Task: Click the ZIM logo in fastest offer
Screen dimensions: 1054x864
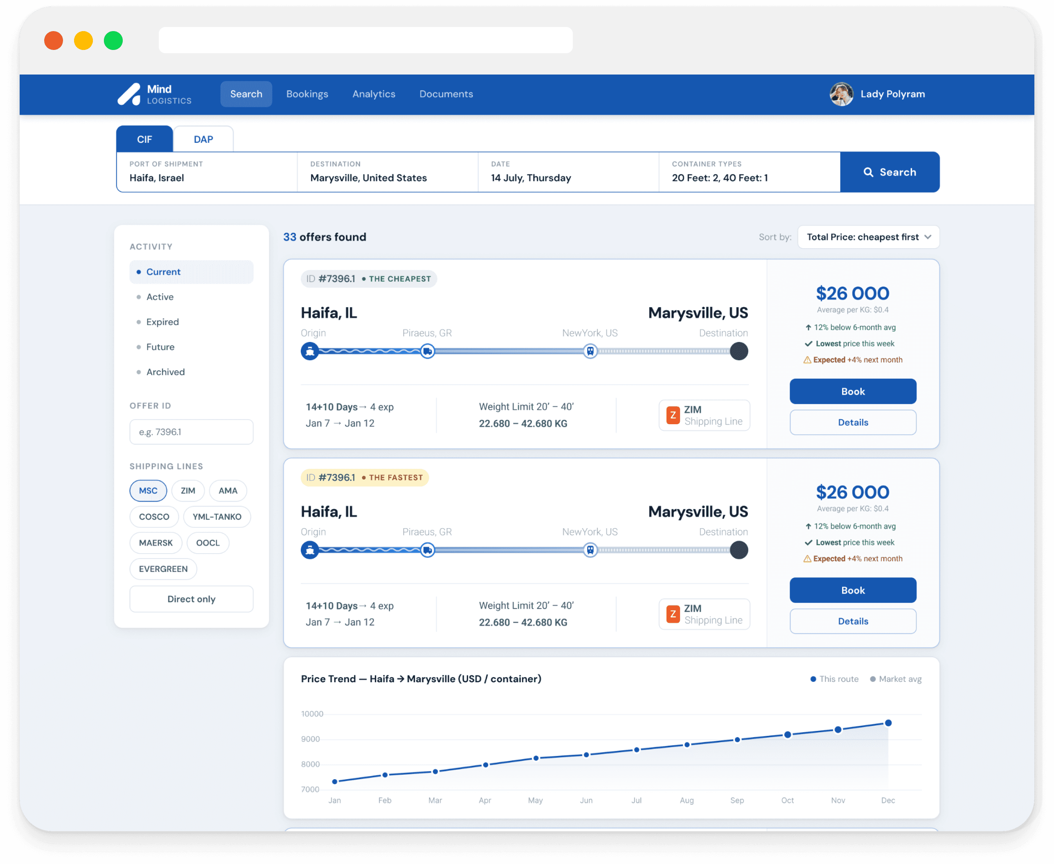Action: click(673, 614)
